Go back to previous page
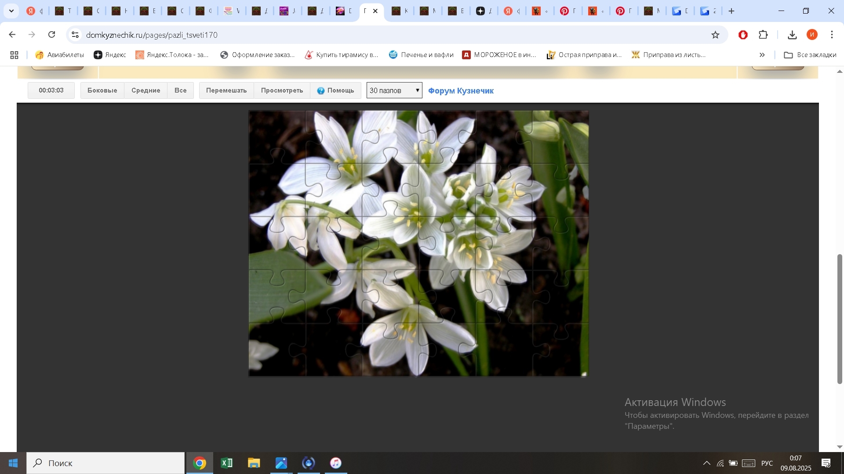The width and height of the screenshot is (844, 474). [x=12, y=35]
